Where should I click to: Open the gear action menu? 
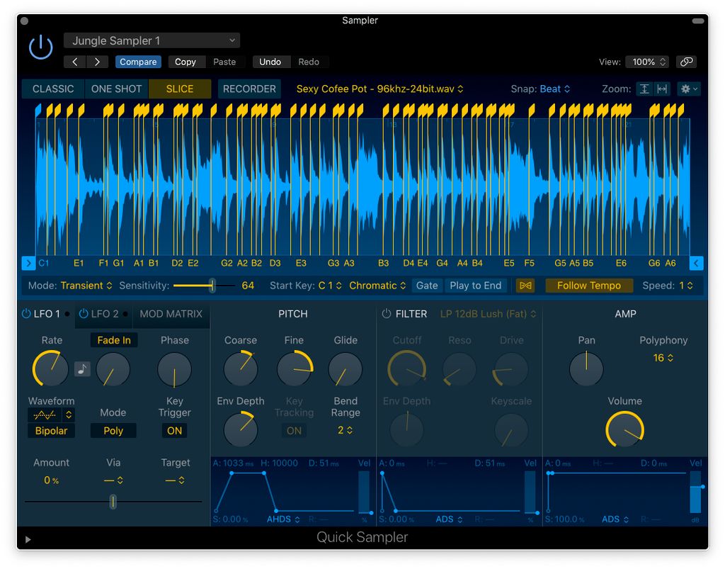[x=689, y=89]
